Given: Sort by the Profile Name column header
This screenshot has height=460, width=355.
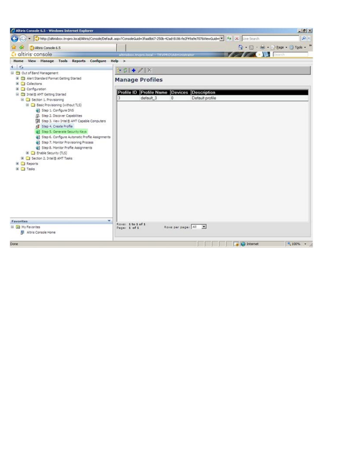Looking at the screenshot, I should point(154,92).
